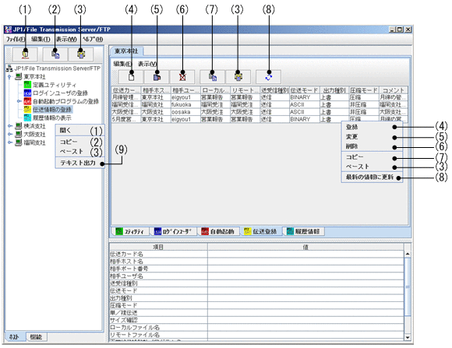
Task: Expand the 福岡支社 tree node
Action: (x=9, y=142)
